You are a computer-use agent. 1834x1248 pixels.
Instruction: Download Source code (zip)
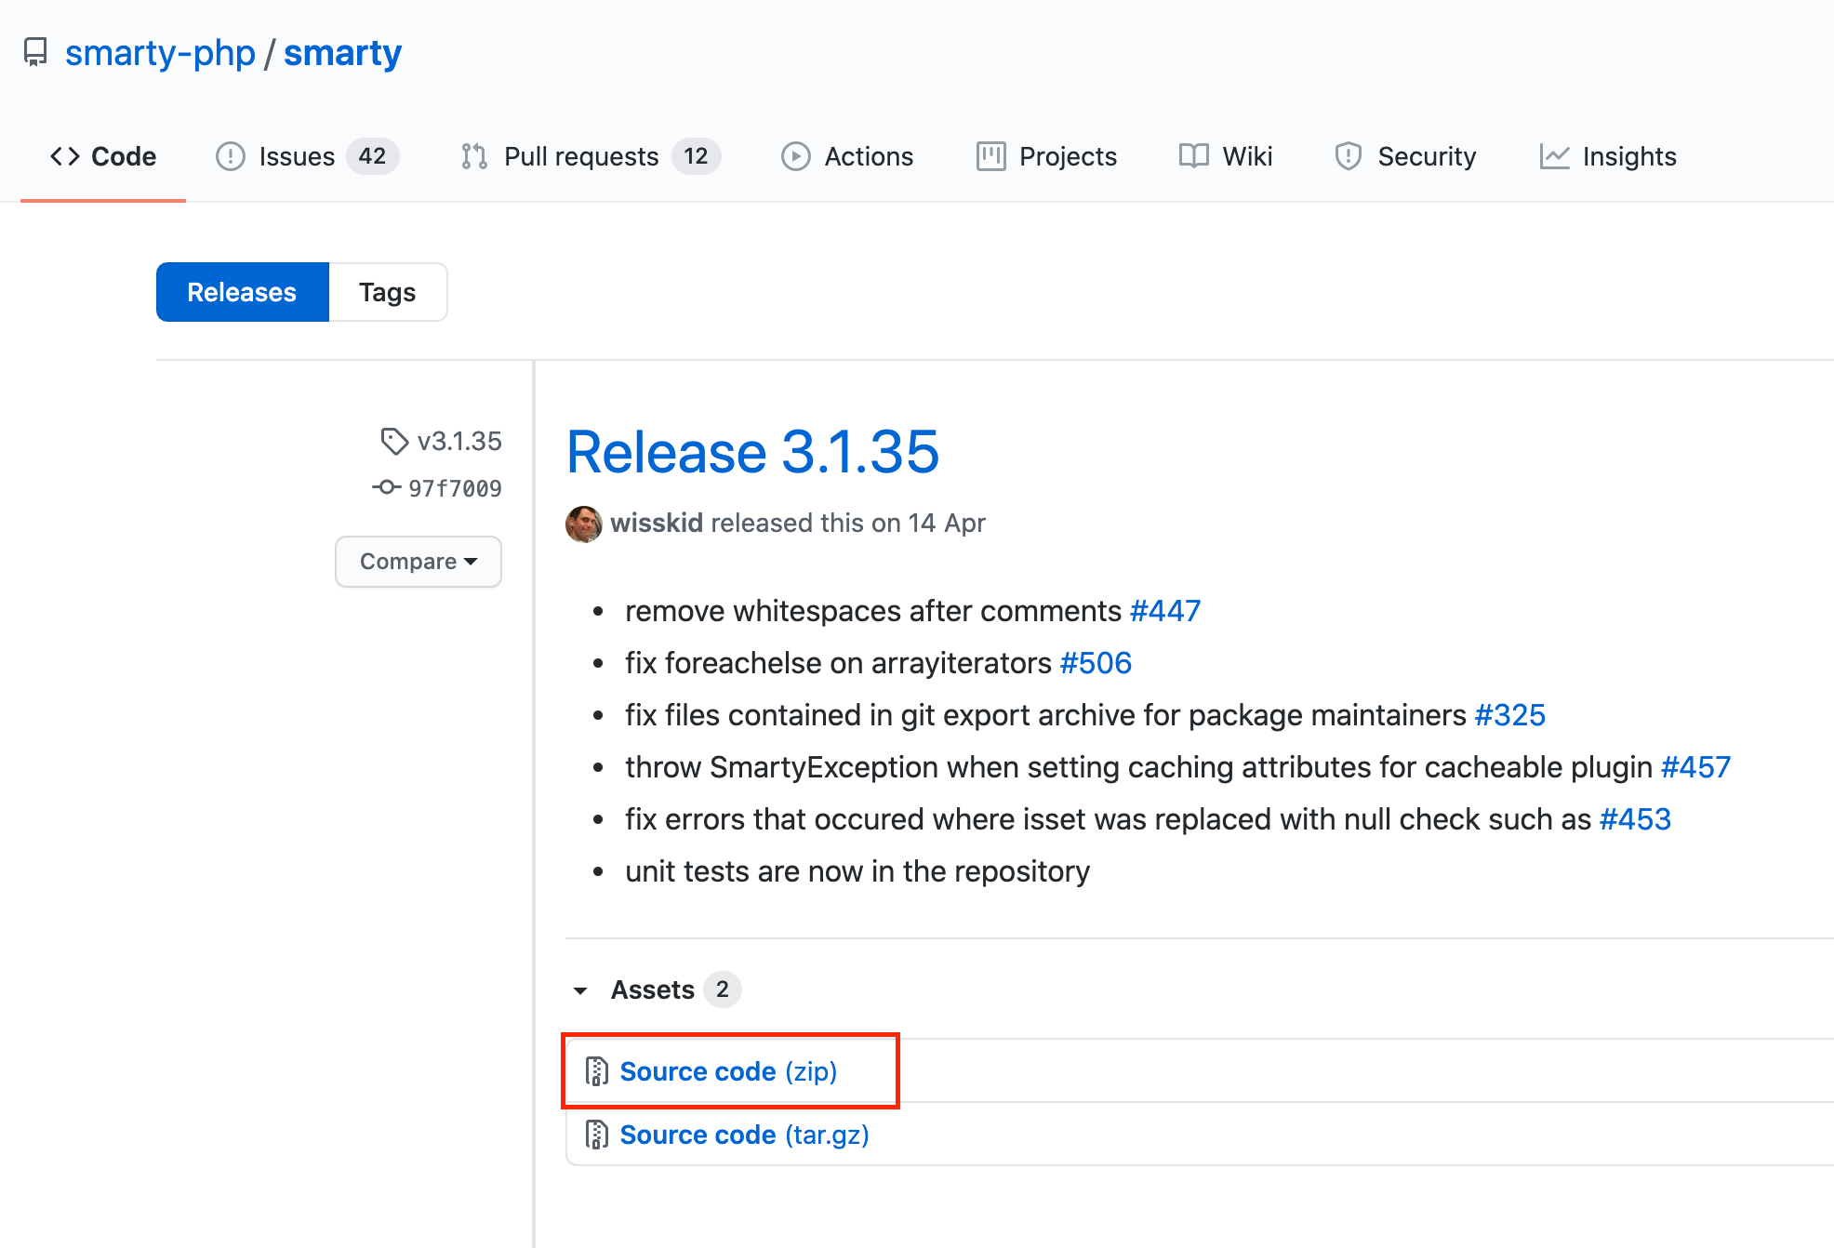(728, 1071)
